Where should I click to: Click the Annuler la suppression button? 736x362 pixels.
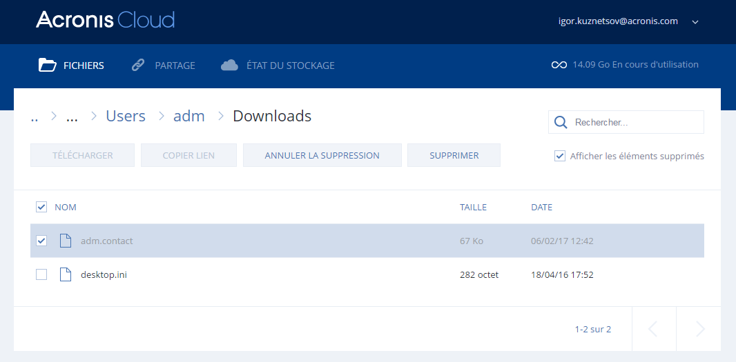coord(322,155)
